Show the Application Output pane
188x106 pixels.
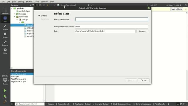[82, 104]
